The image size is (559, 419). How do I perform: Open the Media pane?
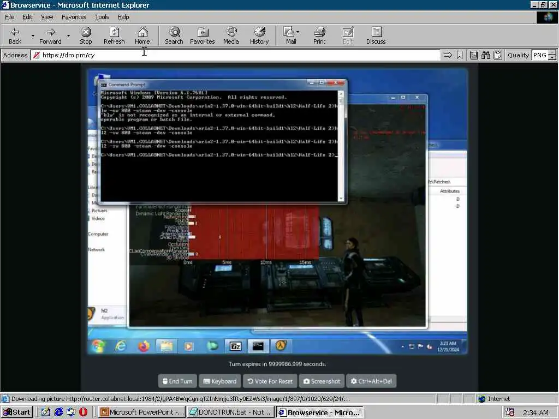(x=231, y=35)
